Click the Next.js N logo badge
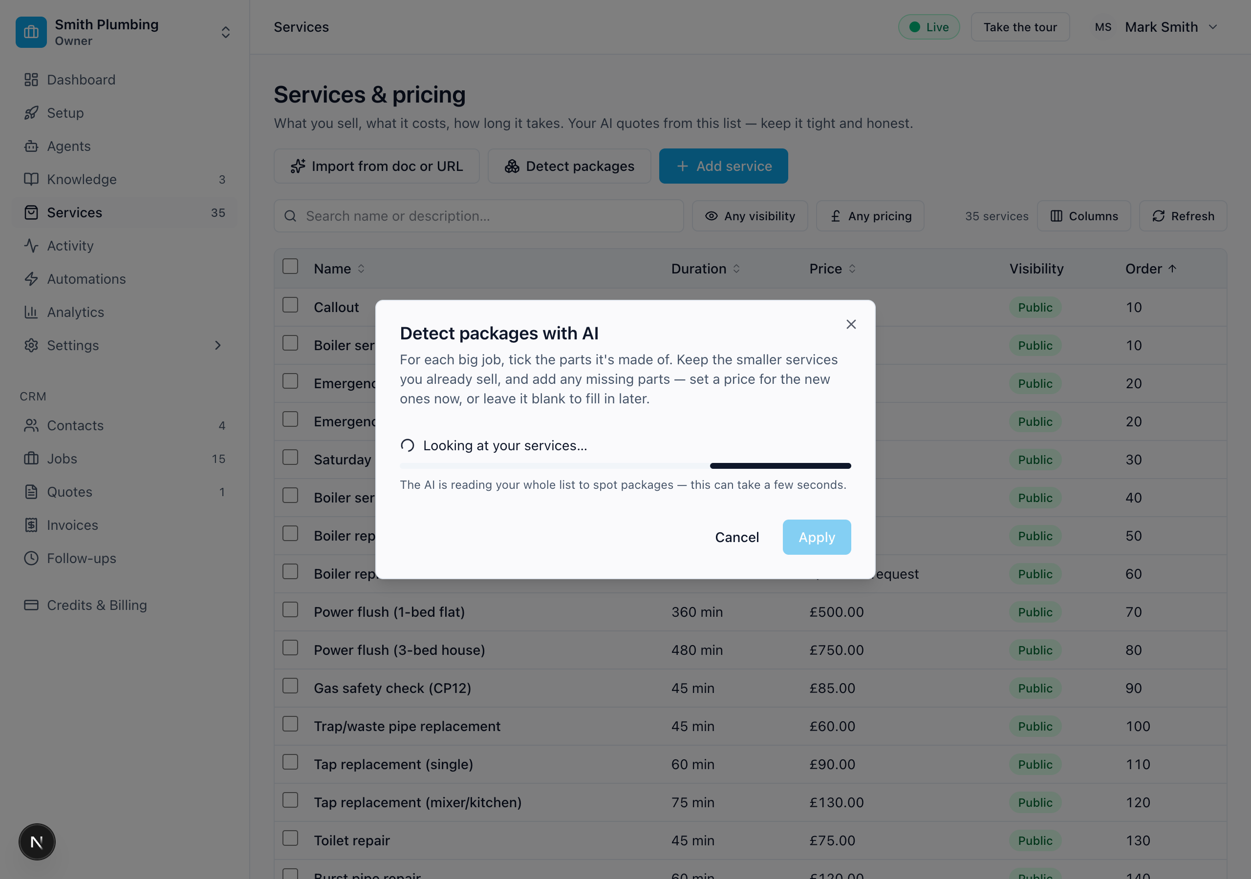 pos(37,842)
